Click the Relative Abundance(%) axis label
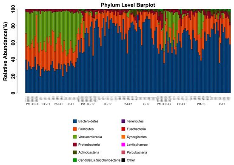 click(5, 51)
